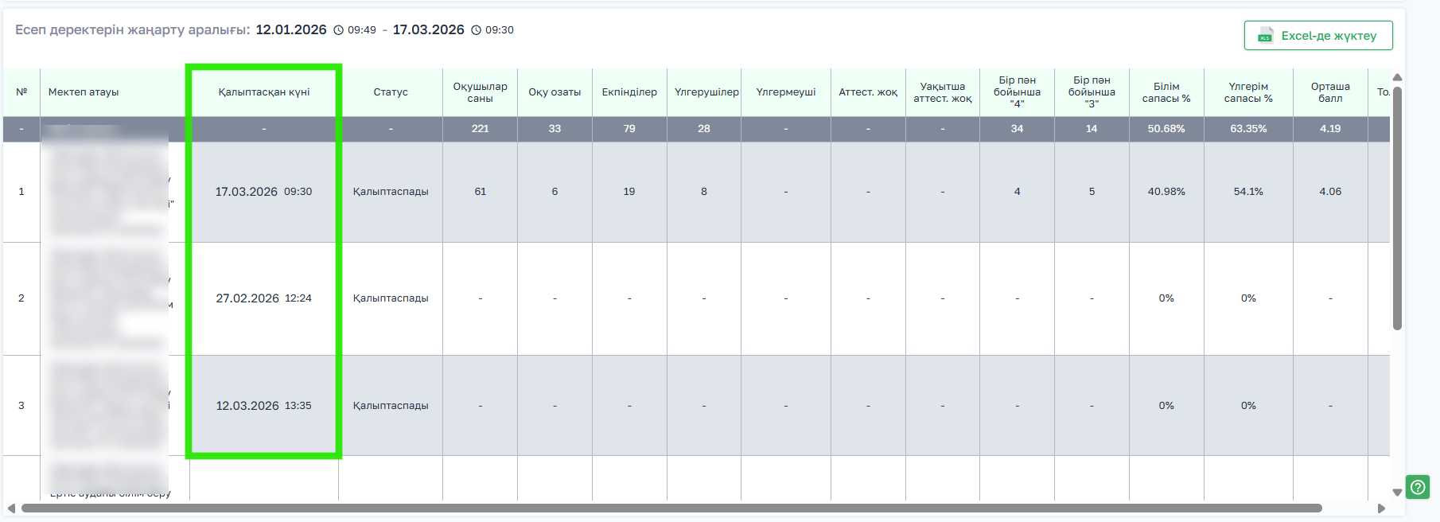
Task: Click the Қалыптаспады status in row 1
Action: coord(391,192)
